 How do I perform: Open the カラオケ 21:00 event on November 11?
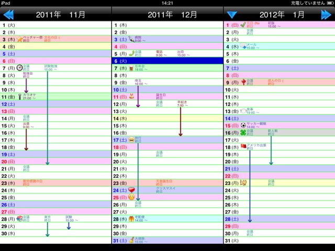coord(29,96)
